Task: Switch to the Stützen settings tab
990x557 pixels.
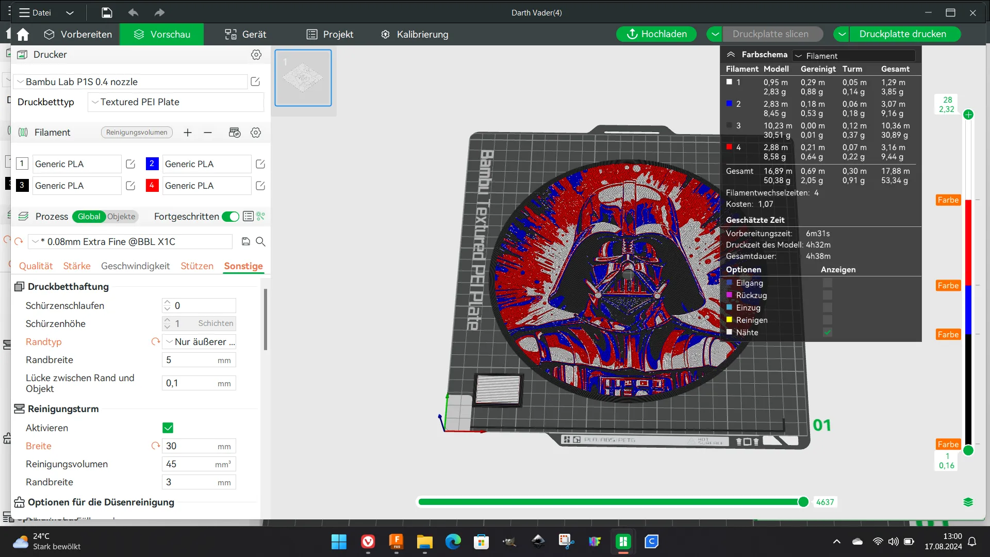Action: 197,266
